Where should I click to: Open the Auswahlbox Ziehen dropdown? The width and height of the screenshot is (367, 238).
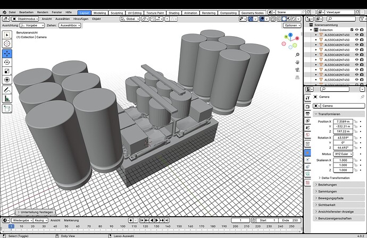[x=70, y=25]
